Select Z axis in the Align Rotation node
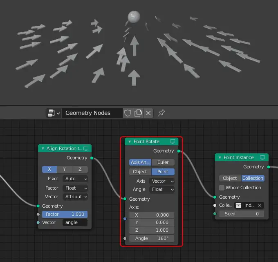 (80, 169)
